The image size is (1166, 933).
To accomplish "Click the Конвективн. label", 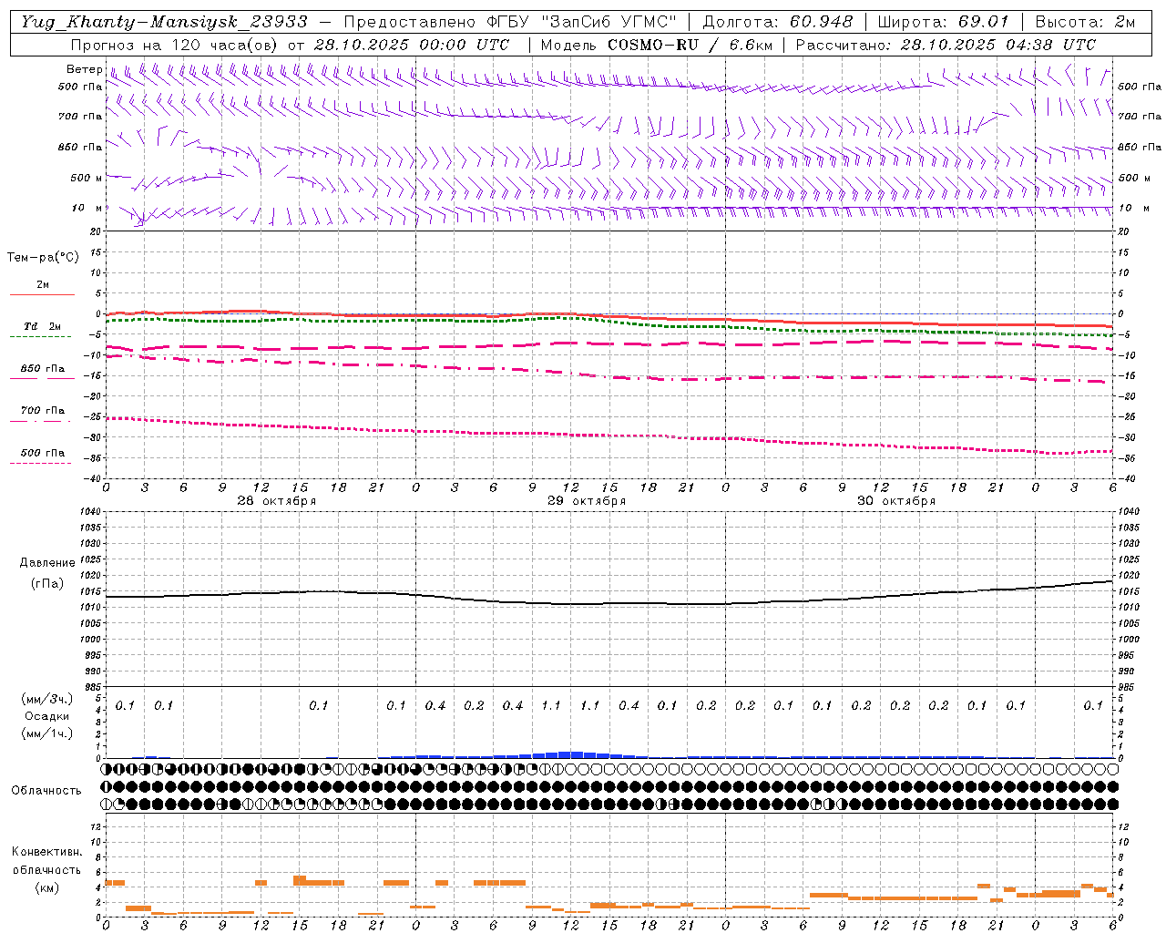I will coord(46,852).
